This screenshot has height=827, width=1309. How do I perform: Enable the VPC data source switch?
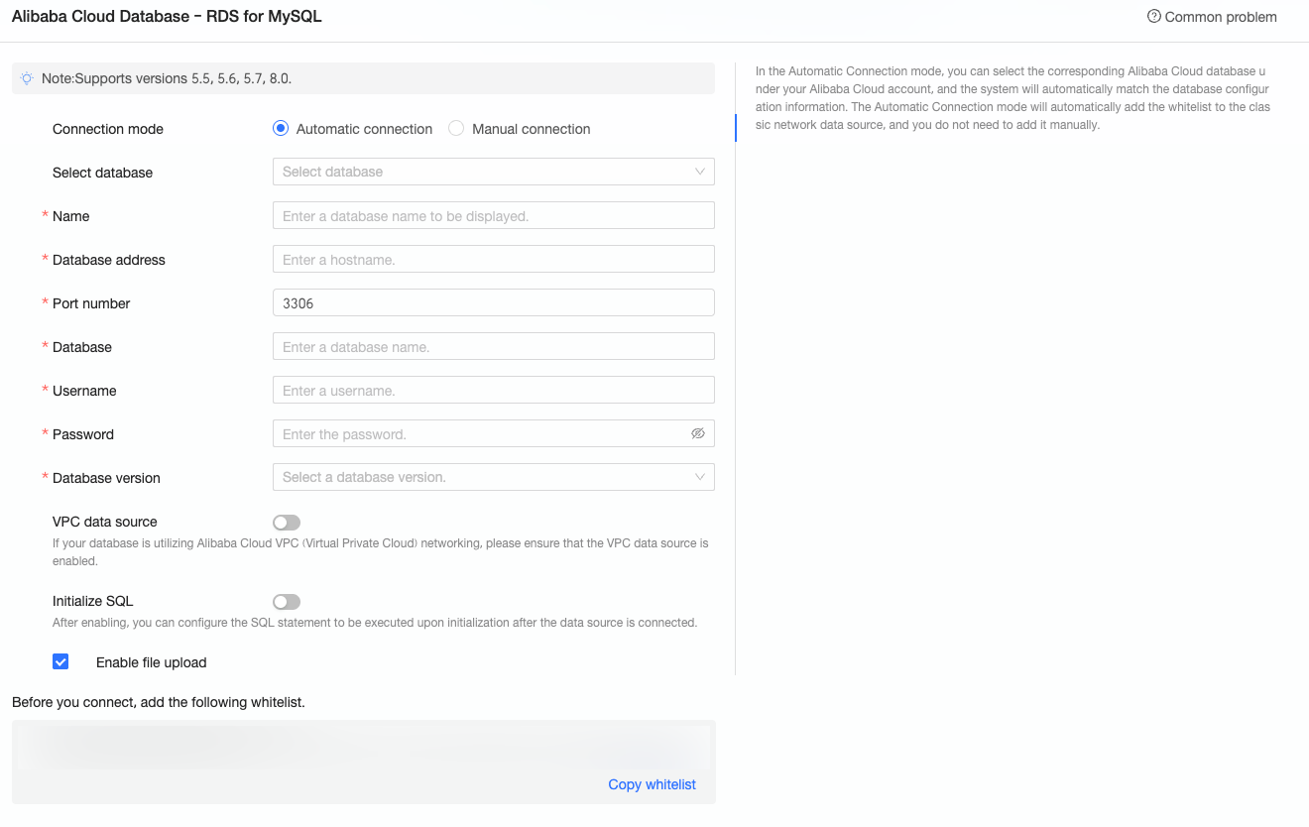pyautogui.click(x=287, y=523)
